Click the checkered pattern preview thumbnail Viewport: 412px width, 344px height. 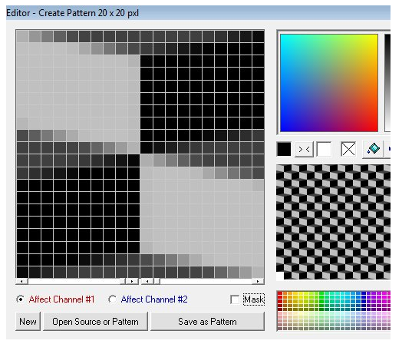click(x=333, y=222)
